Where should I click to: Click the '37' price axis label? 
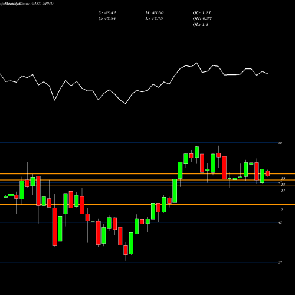pyautogui.click(x=280, y=263)
